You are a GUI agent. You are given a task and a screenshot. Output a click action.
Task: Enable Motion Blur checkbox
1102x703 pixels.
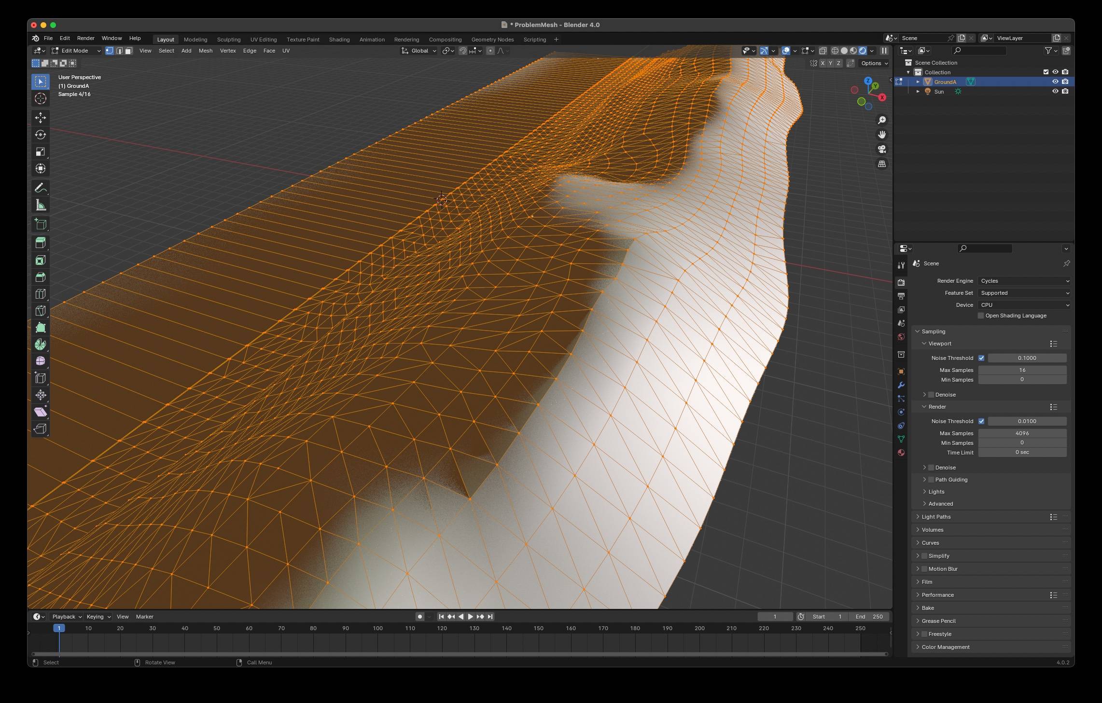(925, 569)
